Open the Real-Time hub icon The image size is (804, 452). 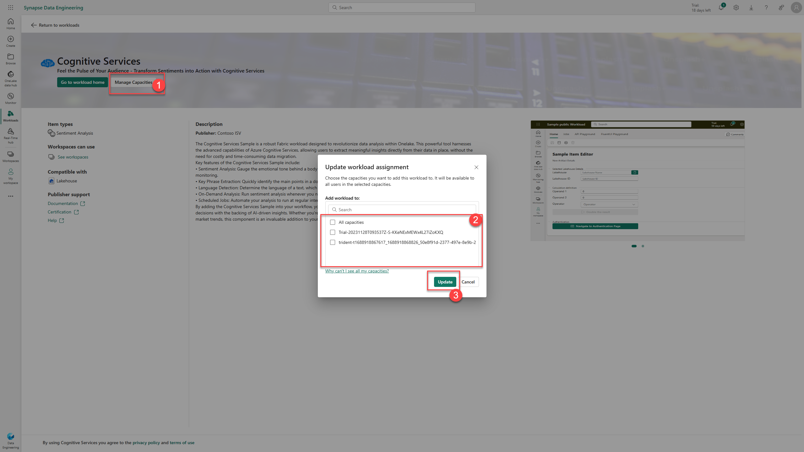coord(11,135)
